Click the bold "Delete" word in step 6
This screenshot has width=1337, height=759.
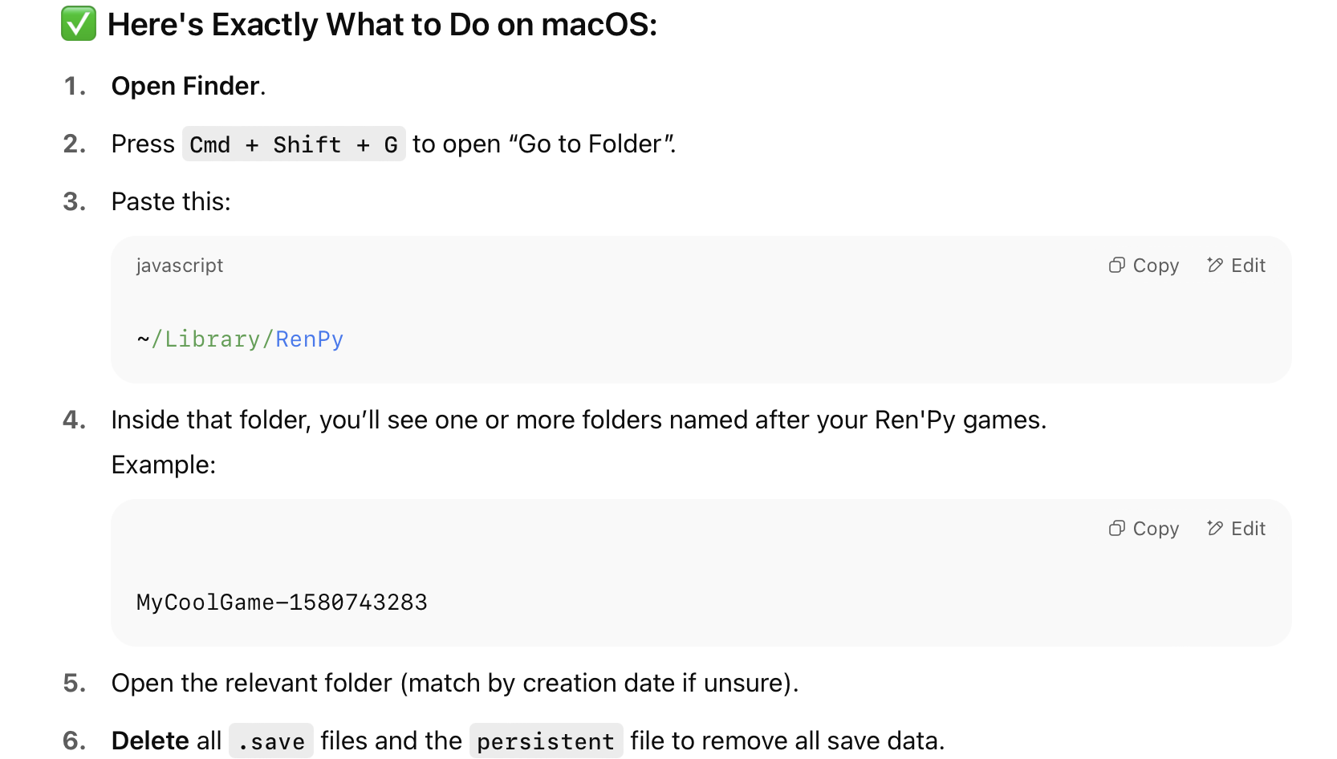150,741
